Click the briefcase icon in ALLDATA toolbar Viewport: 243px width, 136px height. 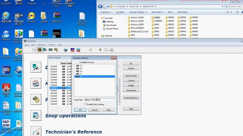pyautogui.click(x=39, y=50)
